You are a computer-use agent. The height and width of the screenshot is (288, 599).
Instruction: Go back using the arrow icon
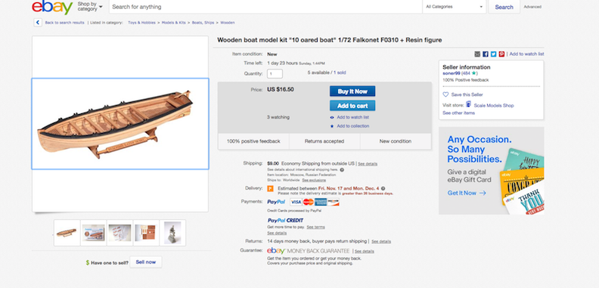tap(38, 23)
